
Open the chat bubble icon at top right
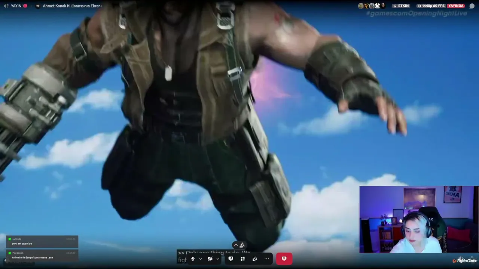click(x=472, y=6)
